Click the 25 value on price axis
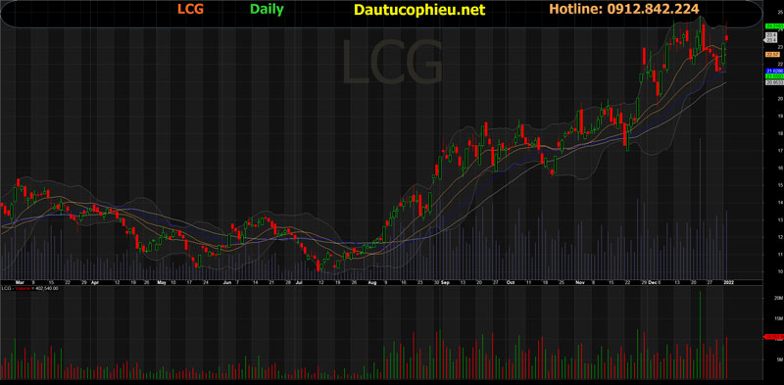This screenshot has height=385, width=784. click(780, 12)
